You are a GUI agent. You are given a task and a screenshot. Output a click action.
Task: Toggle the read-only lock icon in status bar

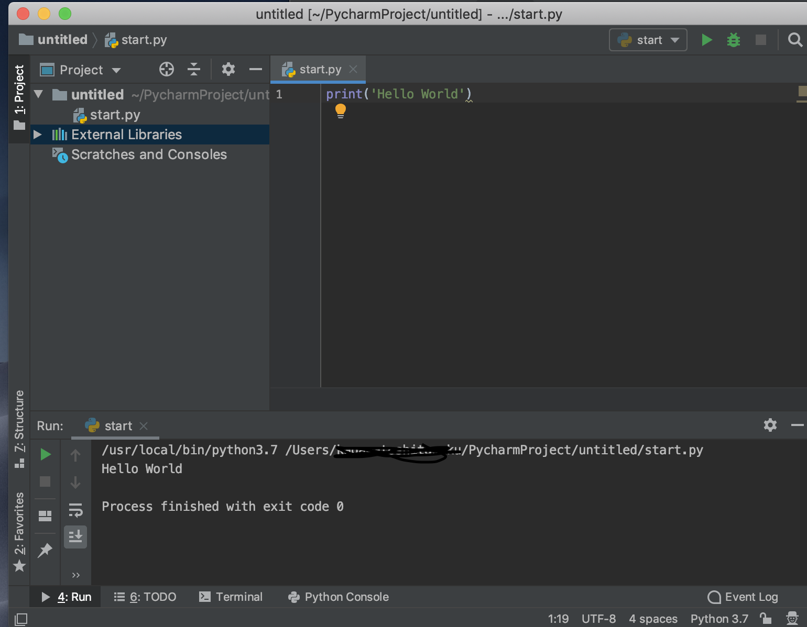766,619
